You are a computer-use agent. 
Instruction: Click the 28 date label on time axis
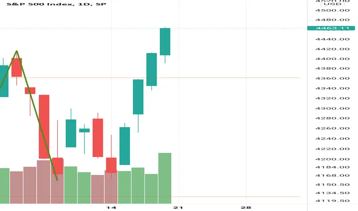246,208
